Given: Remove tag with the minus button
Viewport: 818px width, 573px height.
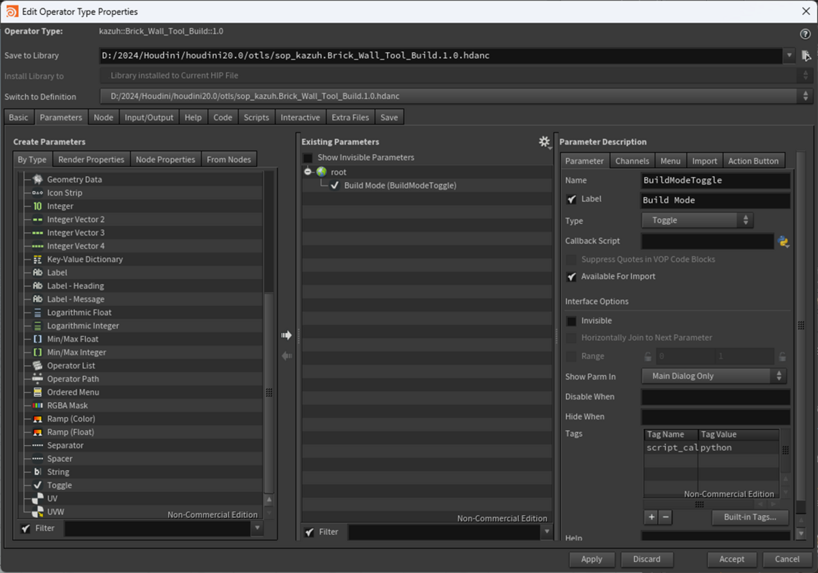Looking at the screenshot, I should point(666,517).
